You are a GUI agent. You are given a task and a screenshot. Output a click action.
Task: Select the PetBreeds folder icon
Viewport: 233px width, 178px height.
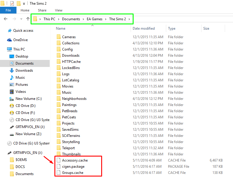point(59,111)
